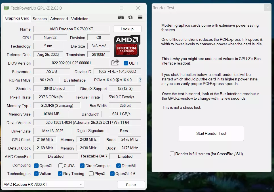Click the GPU Clock row Memory value 2438 MHz
The image size is (274, 192).
88,140
